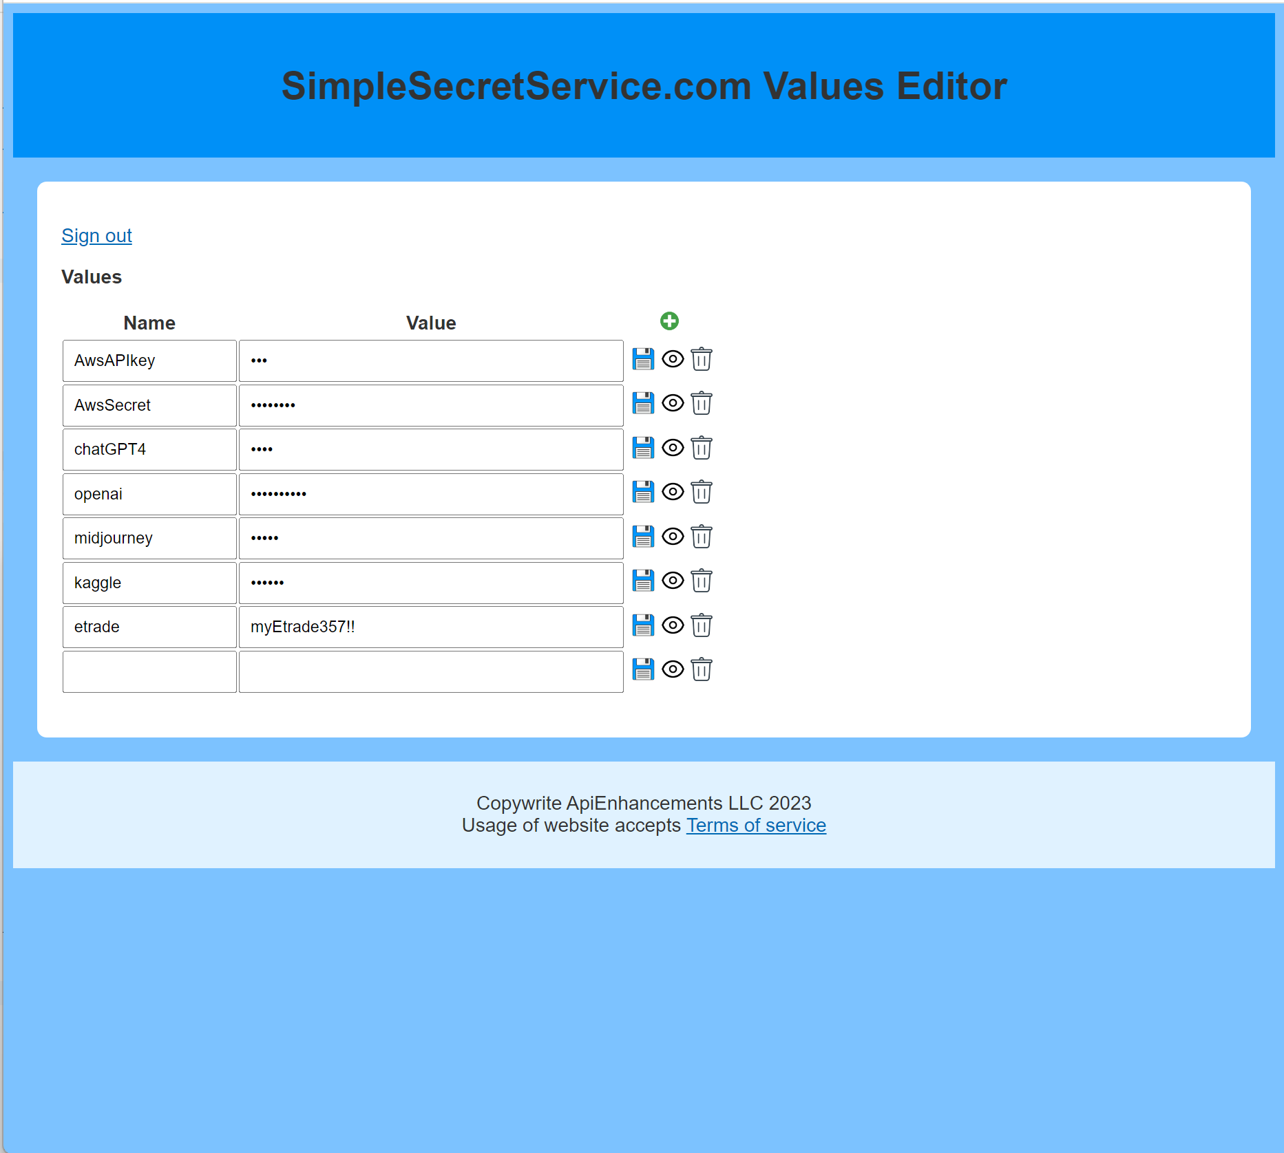Edit the chatGPT4 name field

tap(149, 449)
